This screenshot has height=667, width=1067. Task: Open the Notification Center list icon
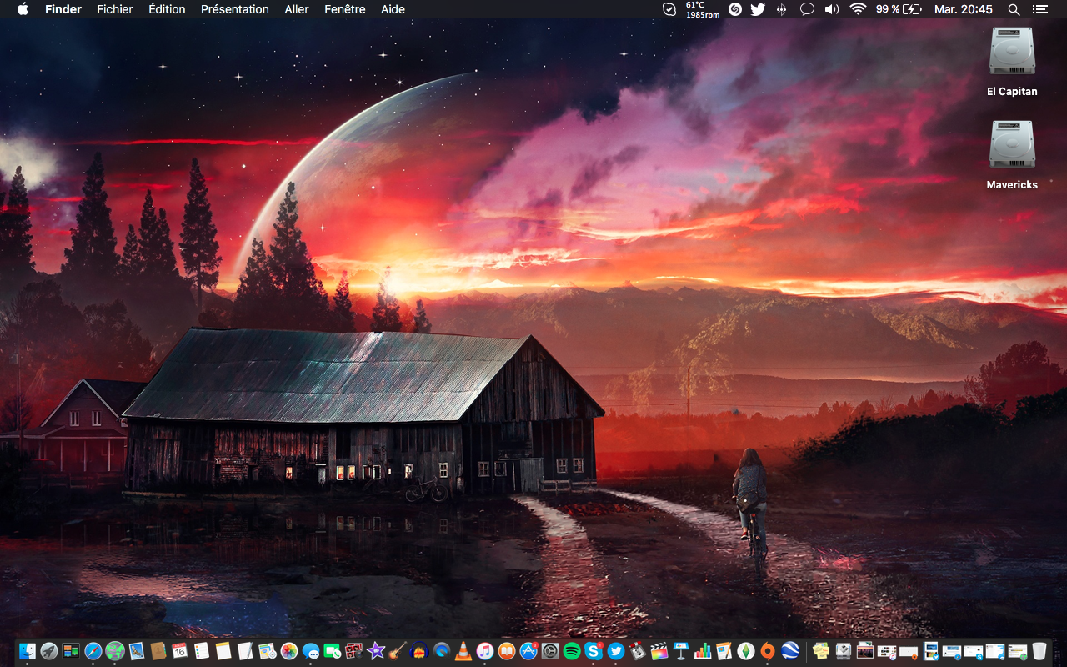pyautogui.click(x=1039, y=9)
